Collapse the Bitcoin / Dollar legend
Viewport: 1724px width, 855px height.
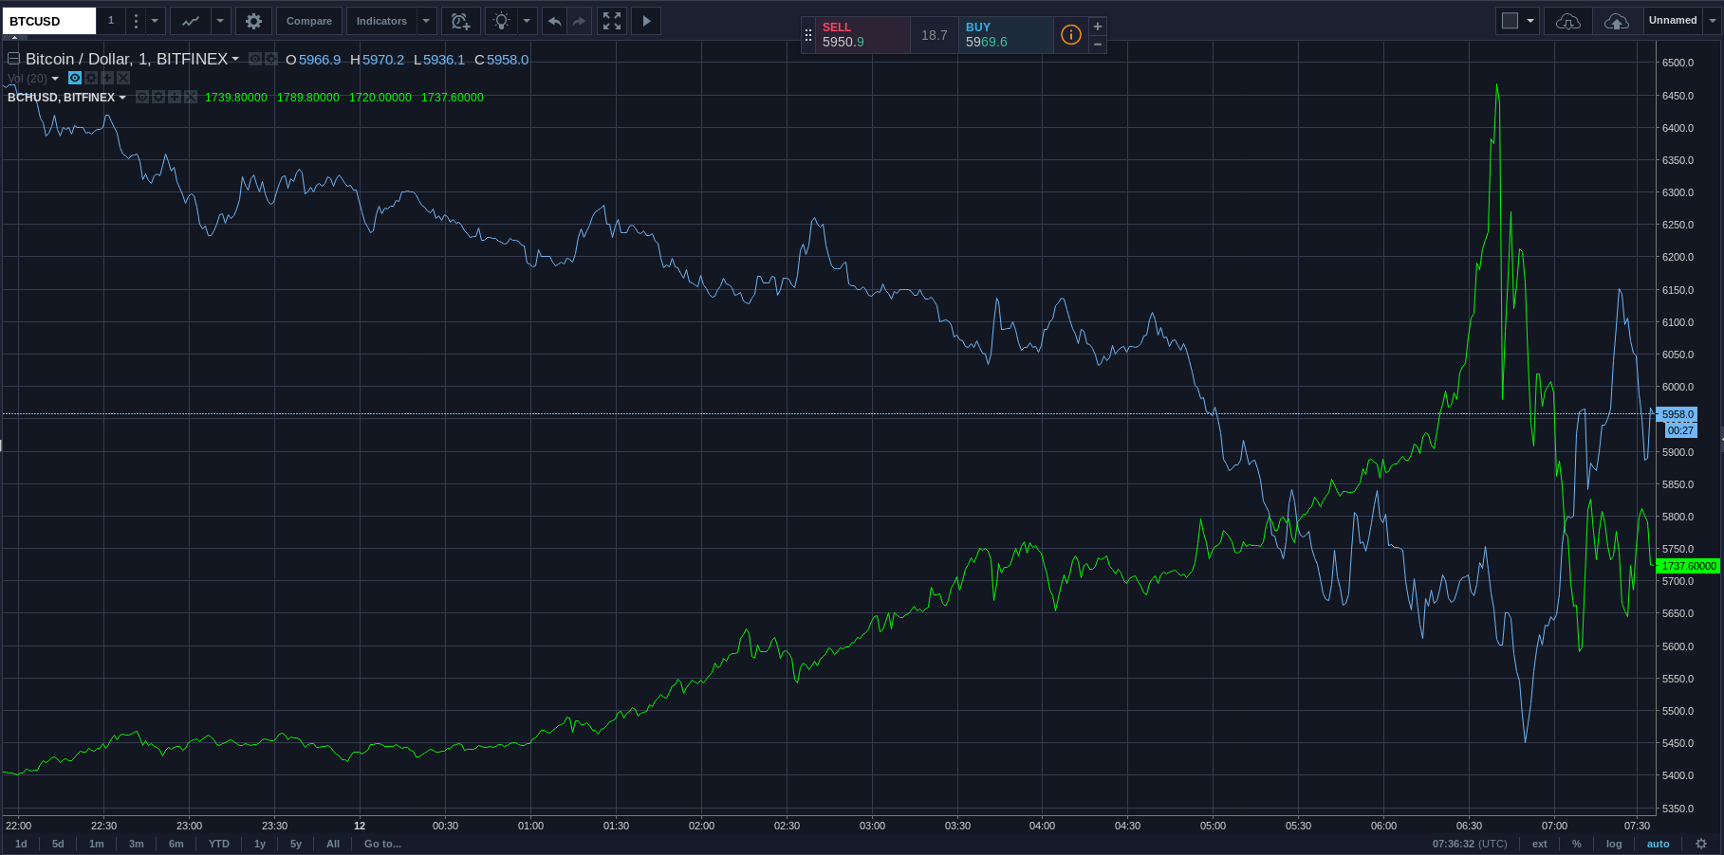coord(13,59)
